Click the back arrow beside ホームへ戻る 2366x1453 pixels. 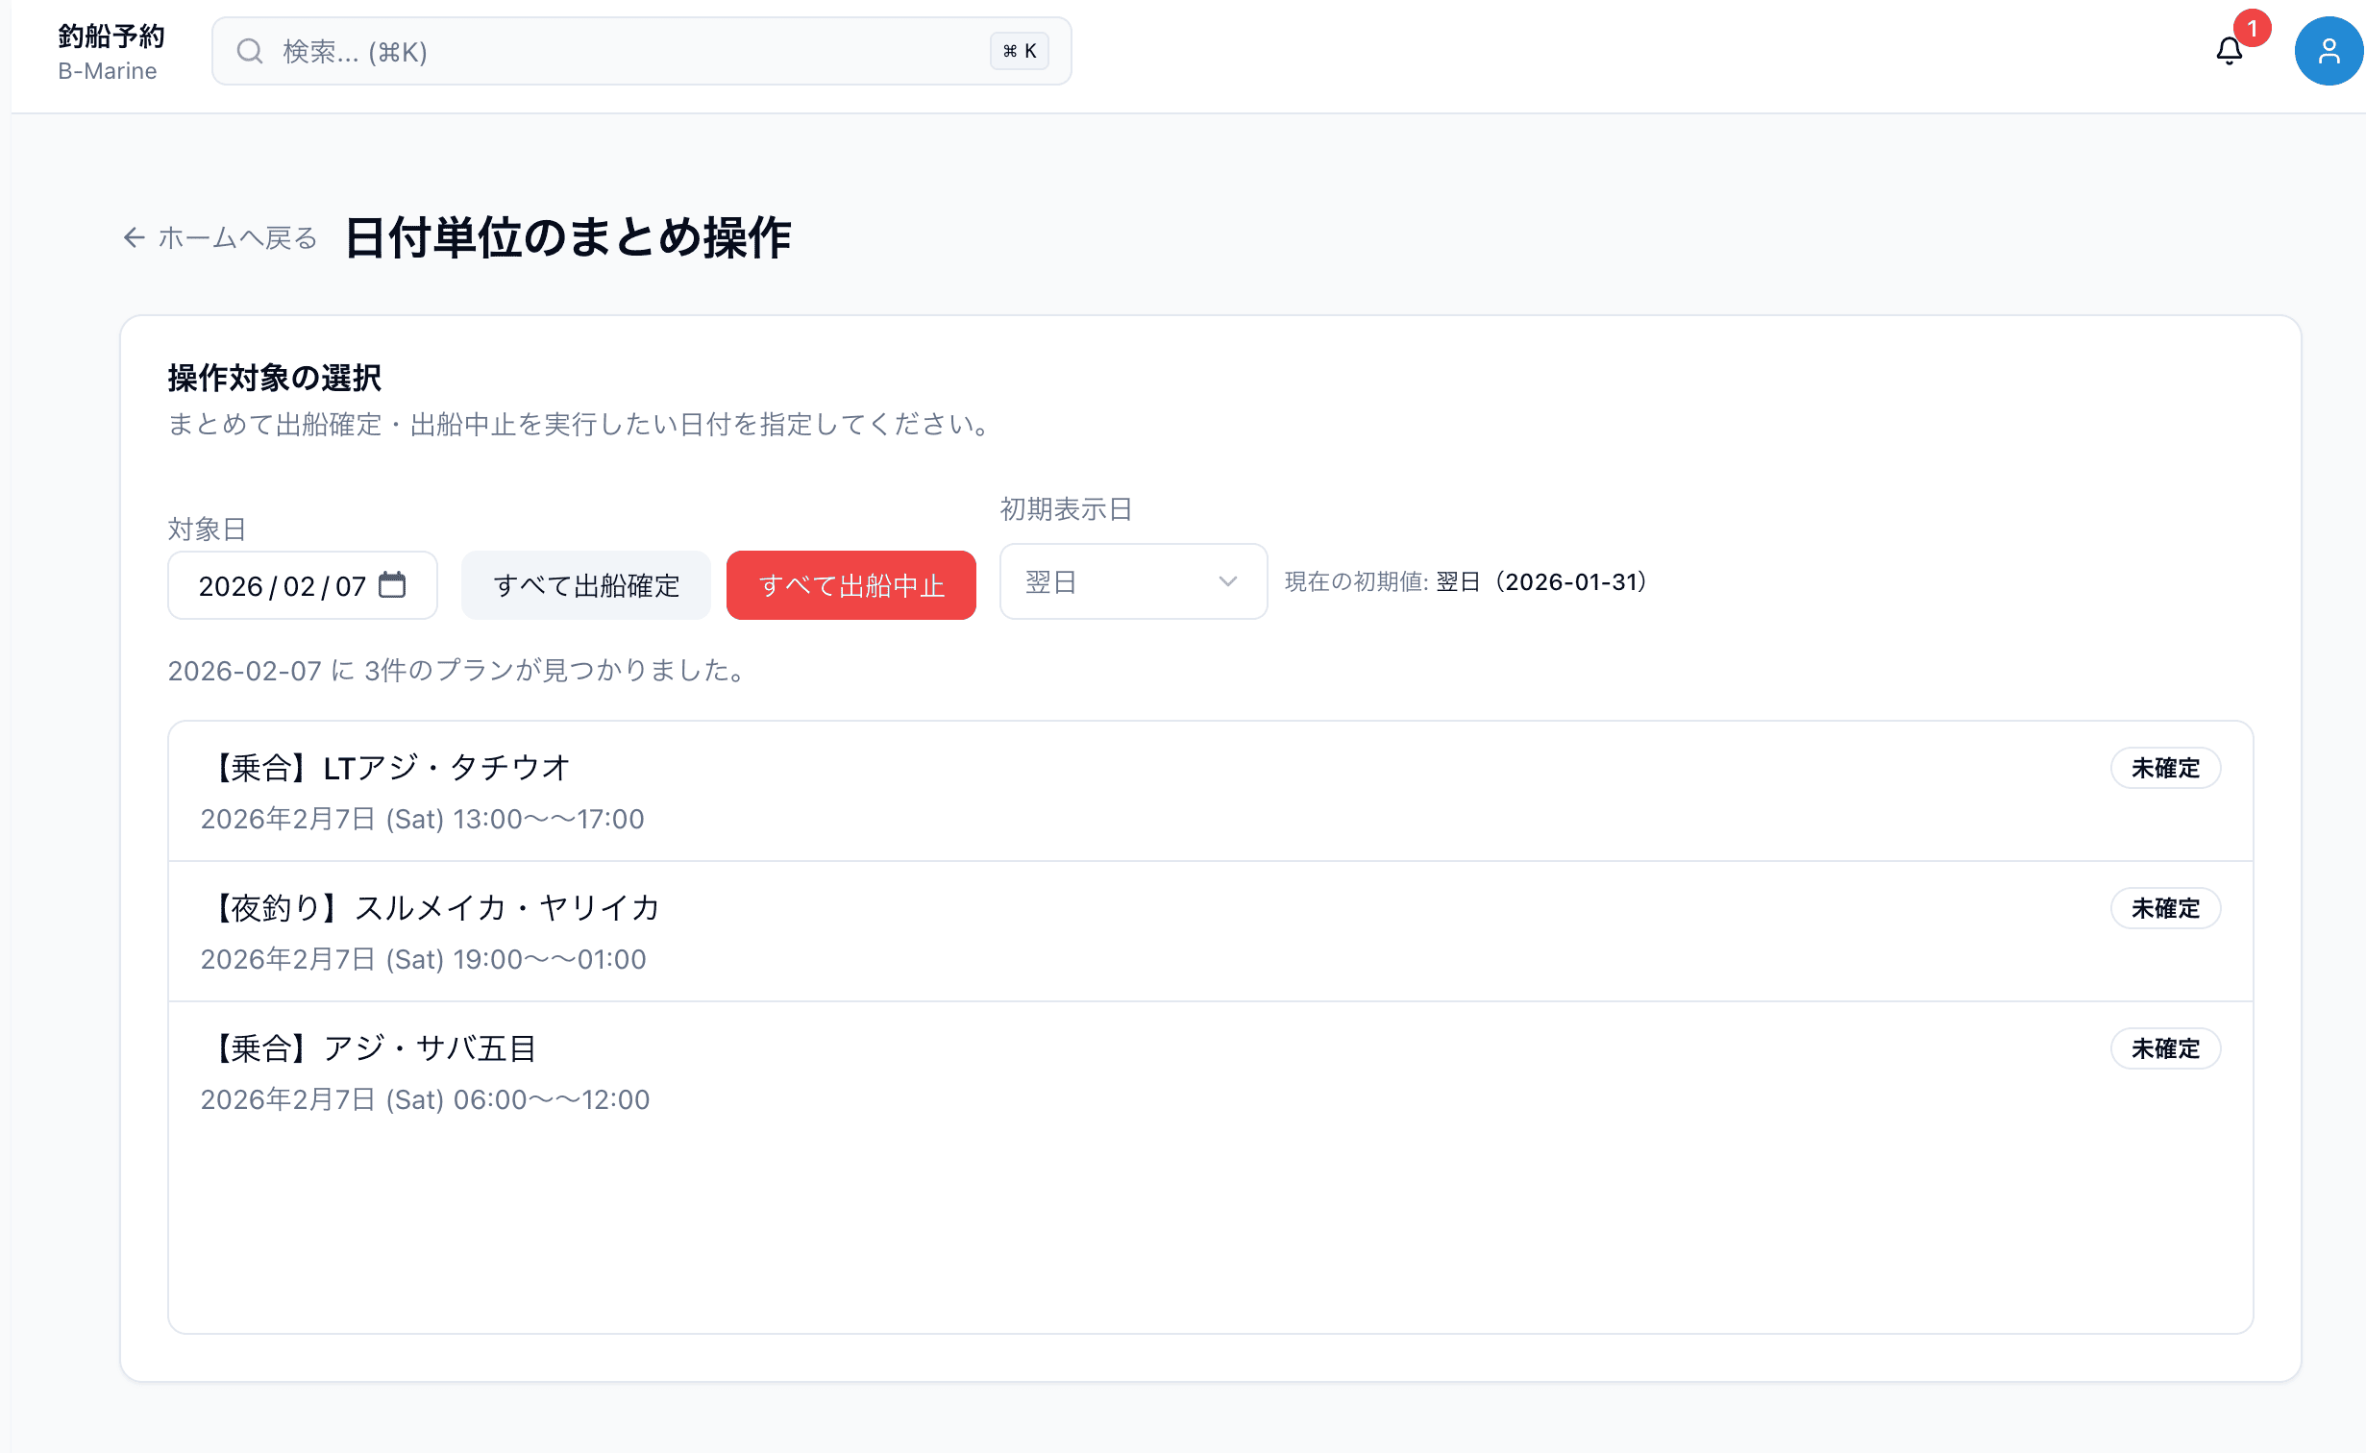pyautogui.click(x=134, y=237)
